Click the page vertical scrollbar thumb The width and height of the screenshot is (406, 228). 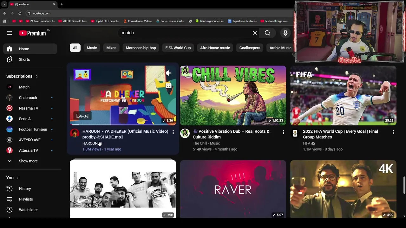click(404, 185)
